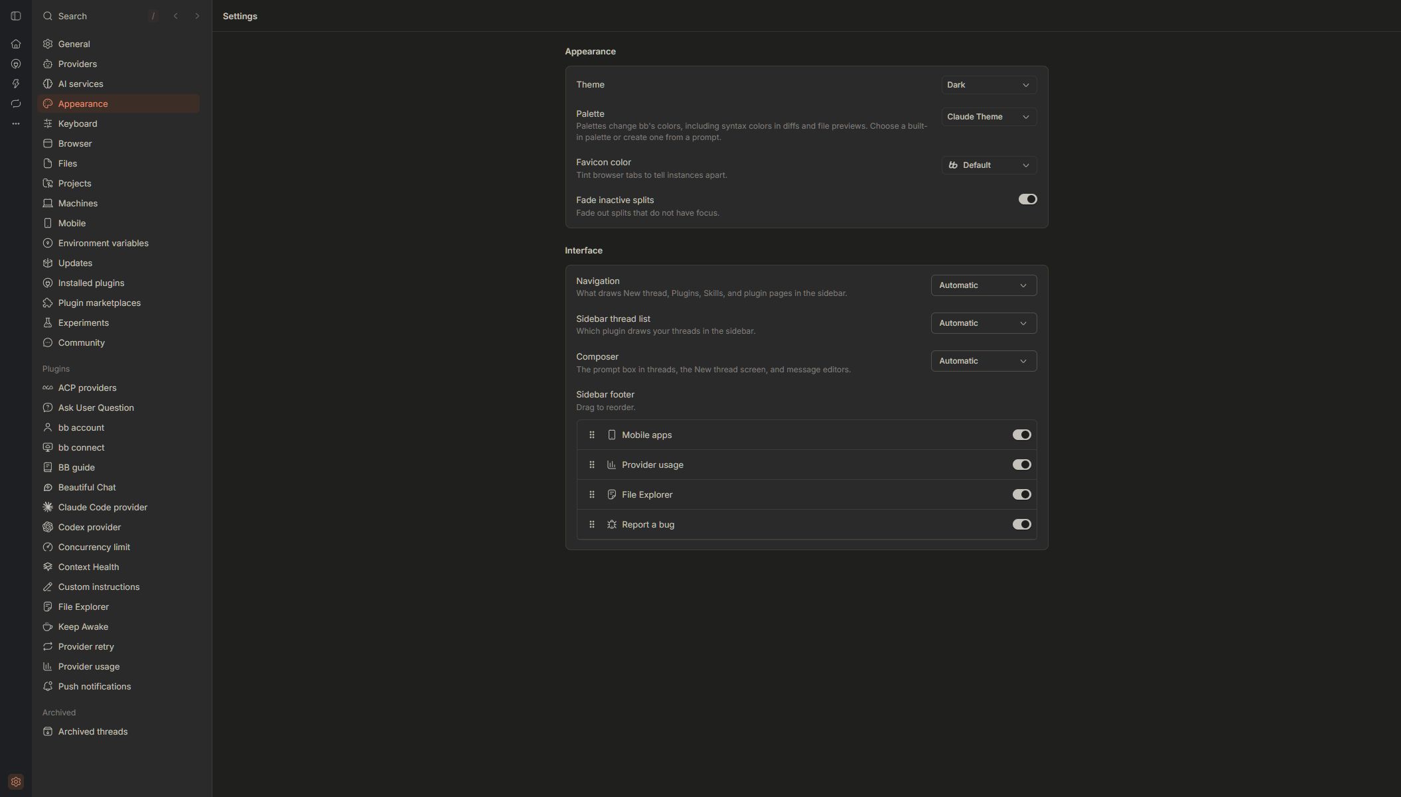Select Providers in settings sidebar
Screen dimensions: 1401x797
[x=119, y=64]
